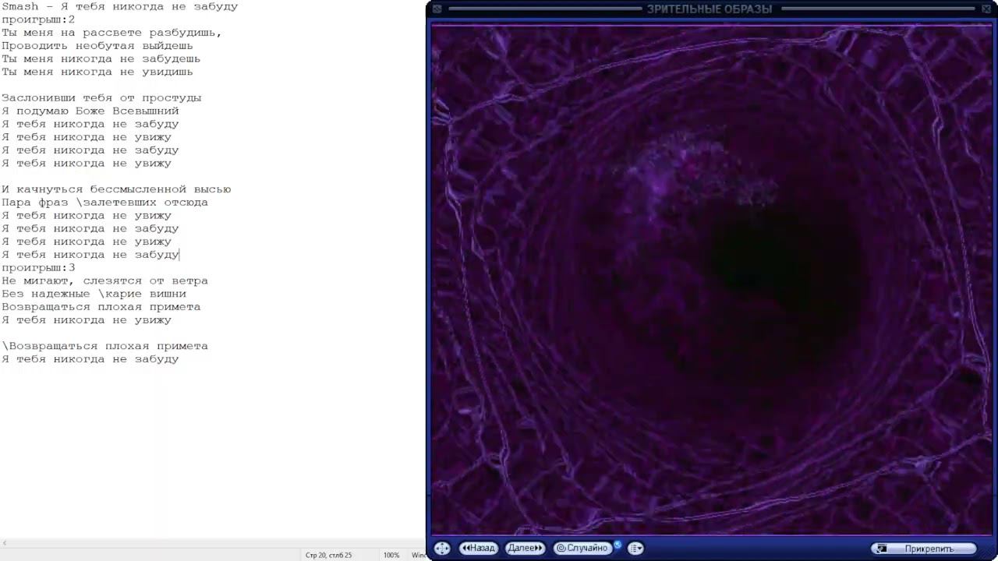The width and height of the screenshot is (998, 561).
Task: Click the line "Ты меня никогда не увидишь"
Action: pos(97,72)
